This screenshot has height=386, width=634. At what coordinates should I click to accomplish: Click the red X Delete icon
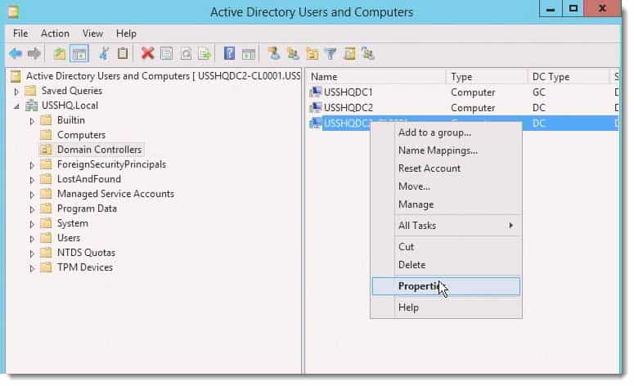(147, 53)
